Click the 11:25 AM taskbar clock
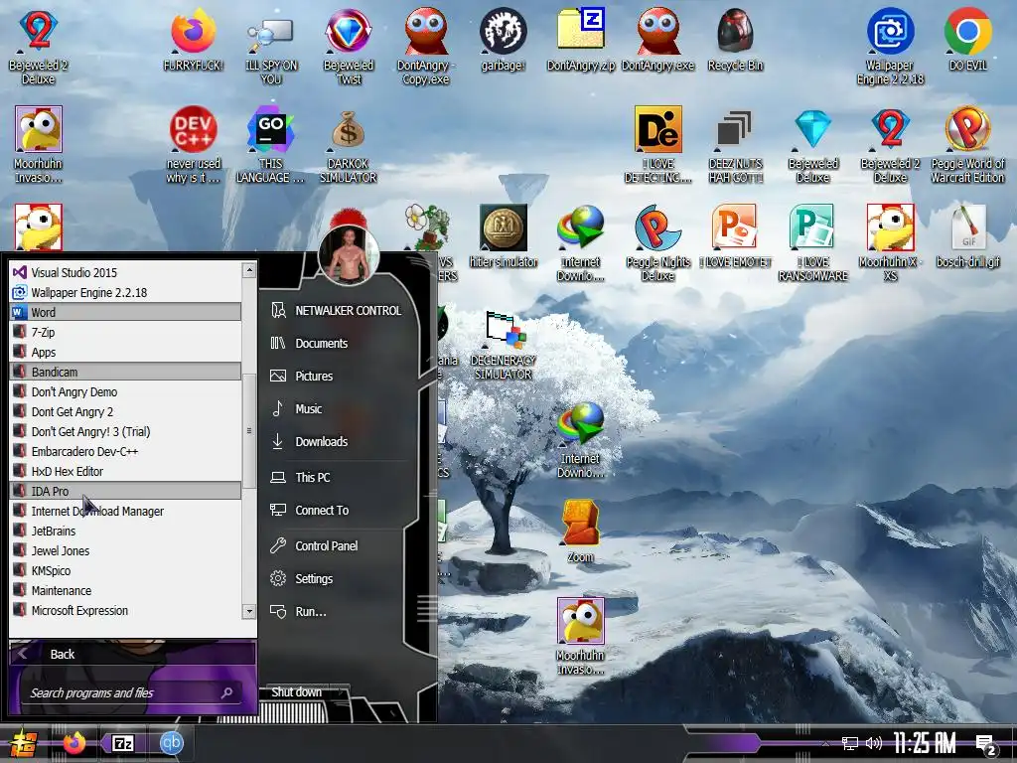Image resolution: width=1017 pixels, height=763 pixels. tap(925, 743)
